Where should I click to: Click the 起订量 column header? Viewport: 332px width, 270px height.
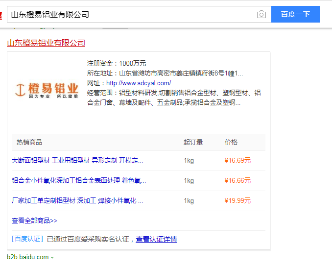(193, 142)
